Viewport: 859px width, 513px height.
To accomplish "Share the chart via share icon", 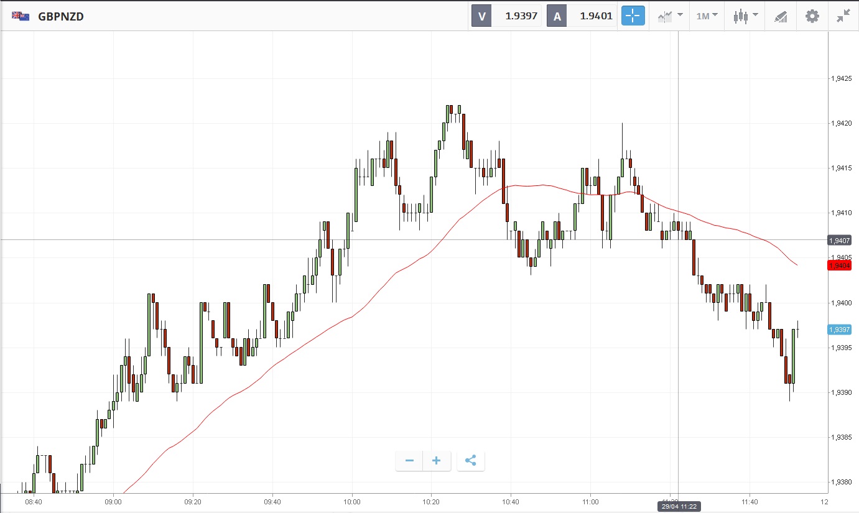I will point(471,461).
